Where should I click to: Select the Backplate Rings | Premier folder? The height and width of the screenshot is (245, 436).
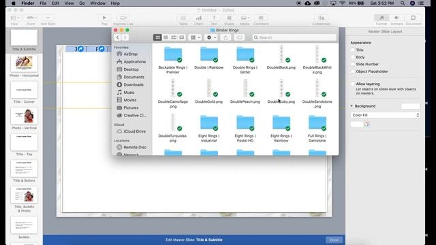click(173, 54)
